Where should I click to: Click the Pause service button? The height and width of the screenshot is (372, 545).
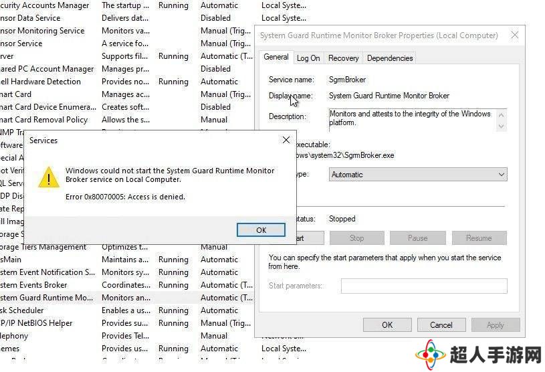click(417, 238)
